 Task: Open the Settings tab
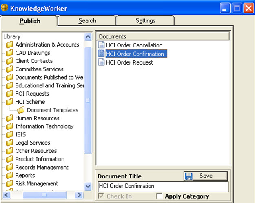(145, 20)
